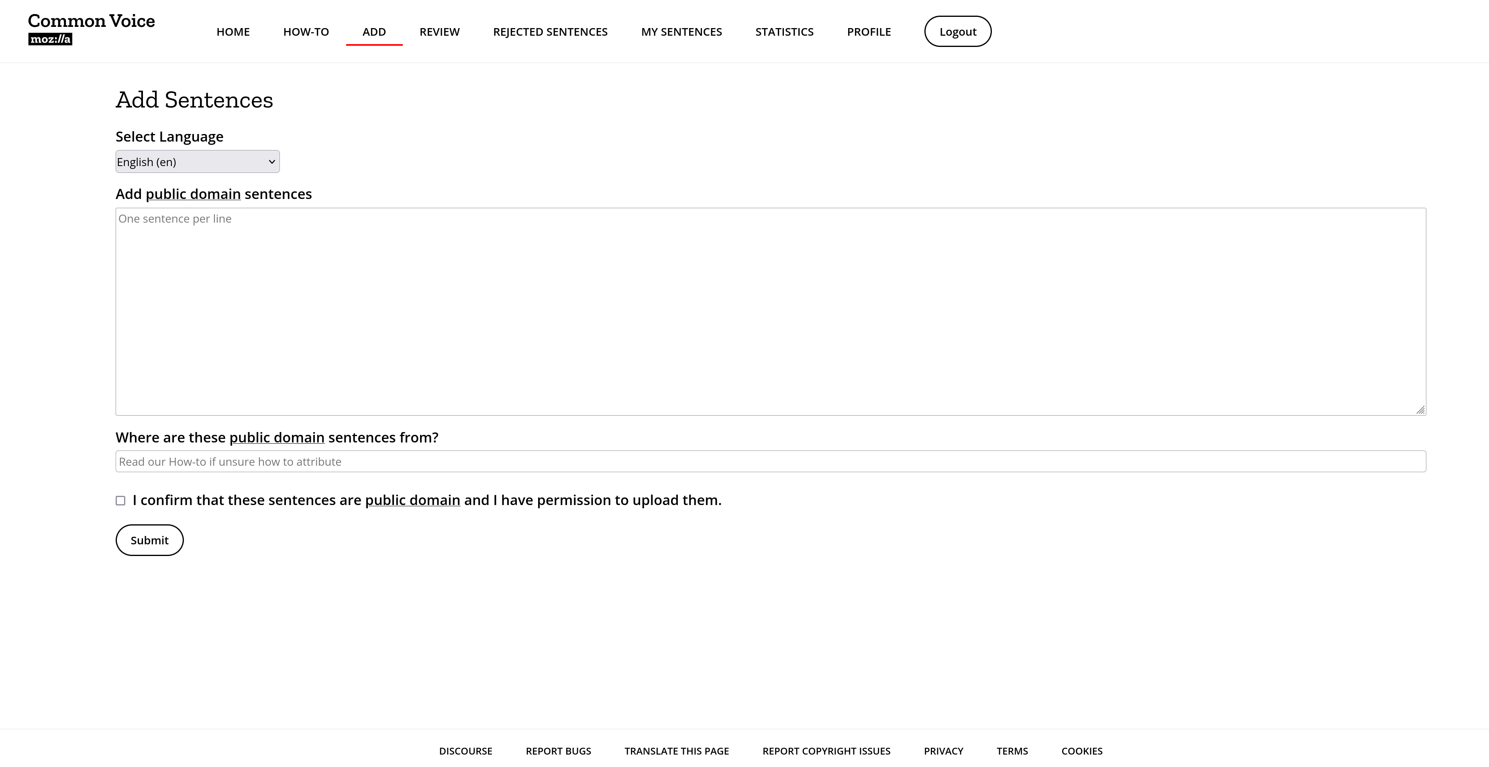
Task: Click REPORT COPYRIGHT ISSUES footer link
Action: pyautogui.click(x=826, y=751)
